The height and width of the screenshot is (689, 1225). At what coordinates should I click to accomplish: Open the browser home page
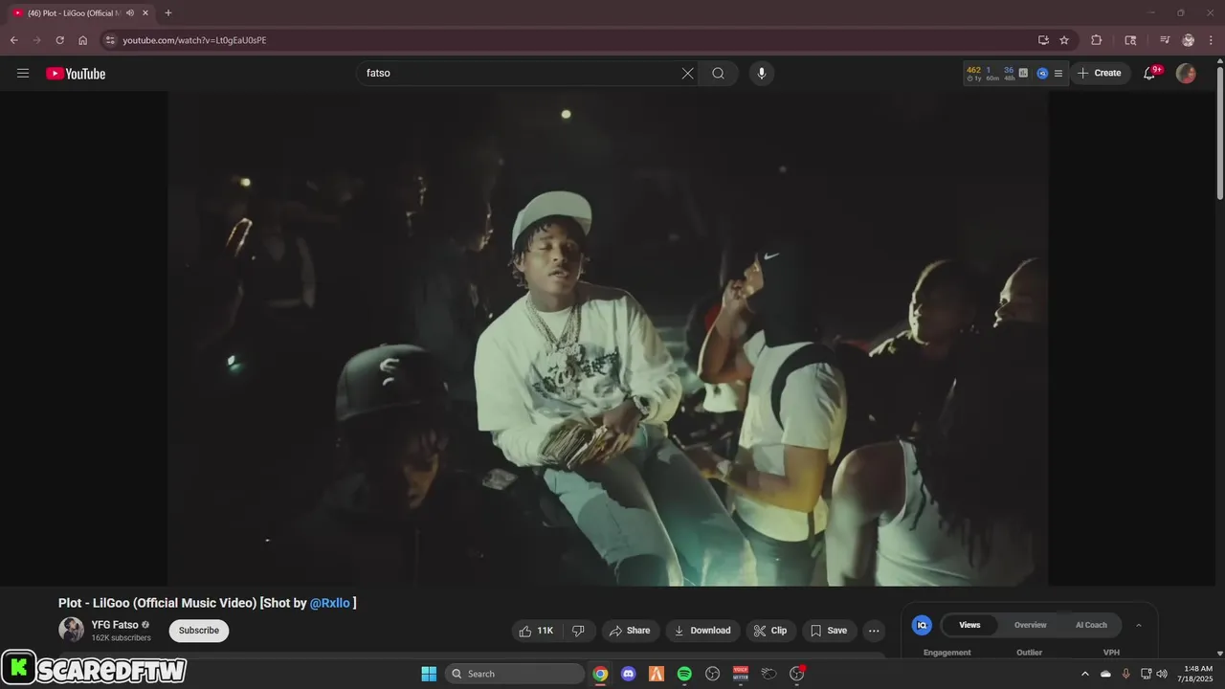click(82, 40)
